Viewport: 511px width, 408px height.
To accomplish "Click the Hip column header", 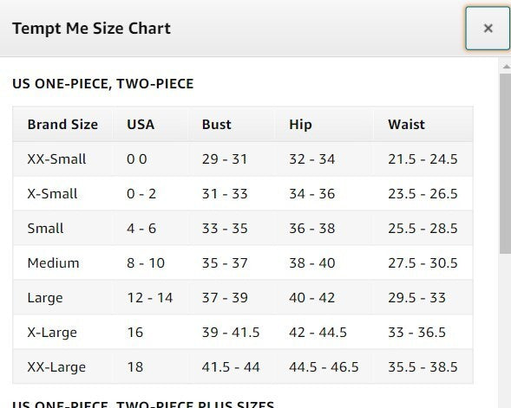I will click(x=300, y=125).
